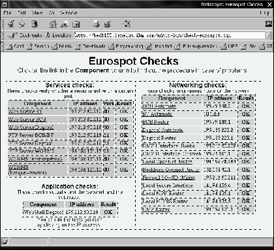Open the Downloads bookmark folder

click(90, 46)
